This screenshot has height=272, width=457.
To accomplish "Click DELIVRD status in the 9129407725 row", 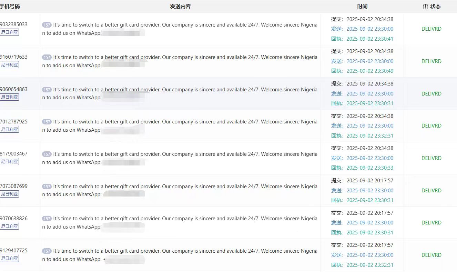I will (x=431, y=255).
